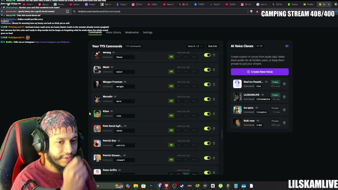The height and width of the screenshot is (190, 338).
Task: Disable the Moist command switch
Action: [207, 70]
